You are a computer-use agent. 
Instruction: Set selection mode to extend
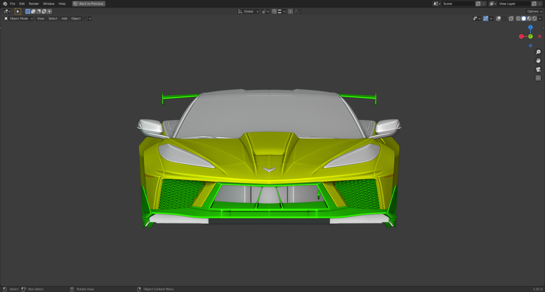click(34, 11)
